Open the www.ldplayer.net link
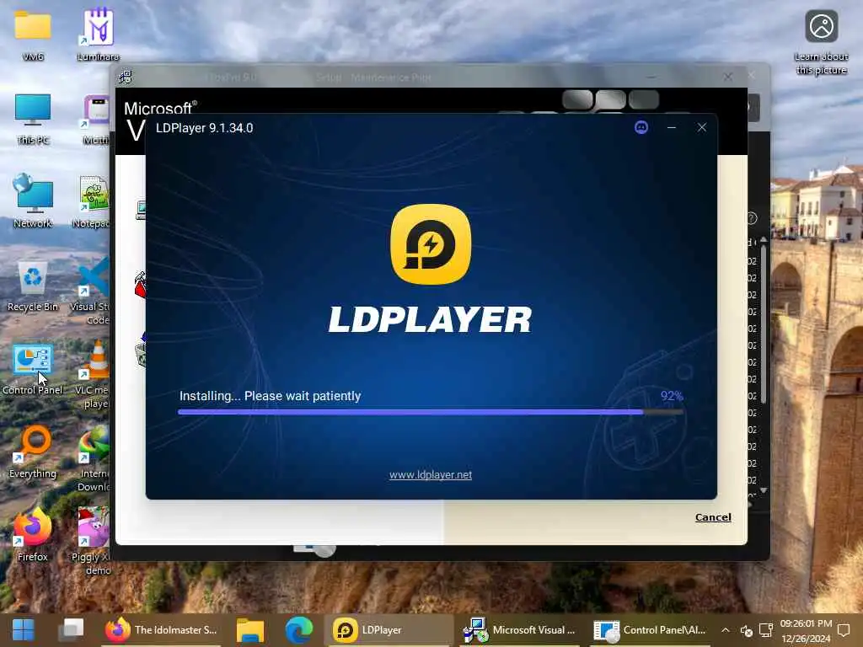The height and width of the screenshot is (647, 863). (431, 475)
